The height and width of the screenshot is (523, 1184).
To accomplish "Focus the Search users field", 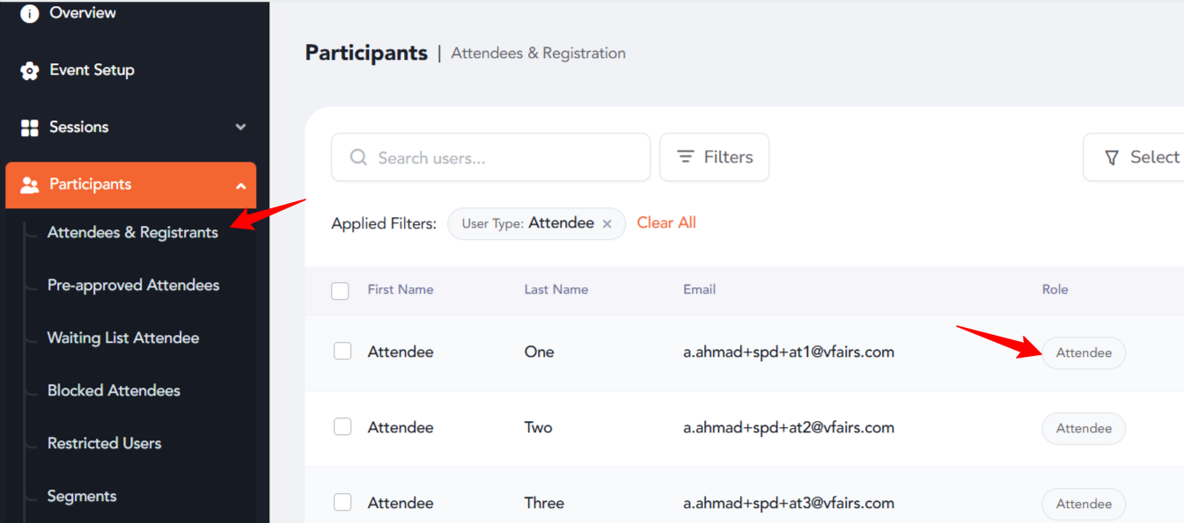I will coord(490,157).
